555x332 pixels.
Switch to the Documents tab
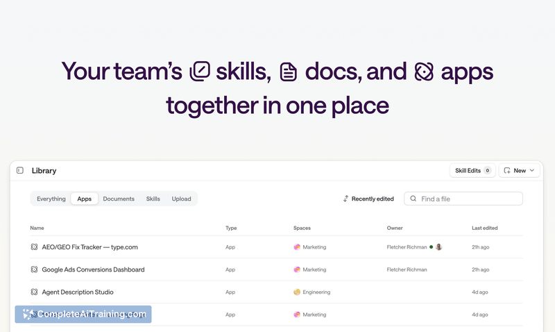click(119, 199)
